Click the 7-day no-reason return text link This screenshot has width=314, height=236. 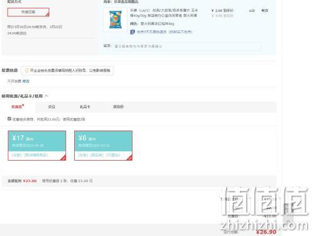pyautogui.click(x=165, y=32)
